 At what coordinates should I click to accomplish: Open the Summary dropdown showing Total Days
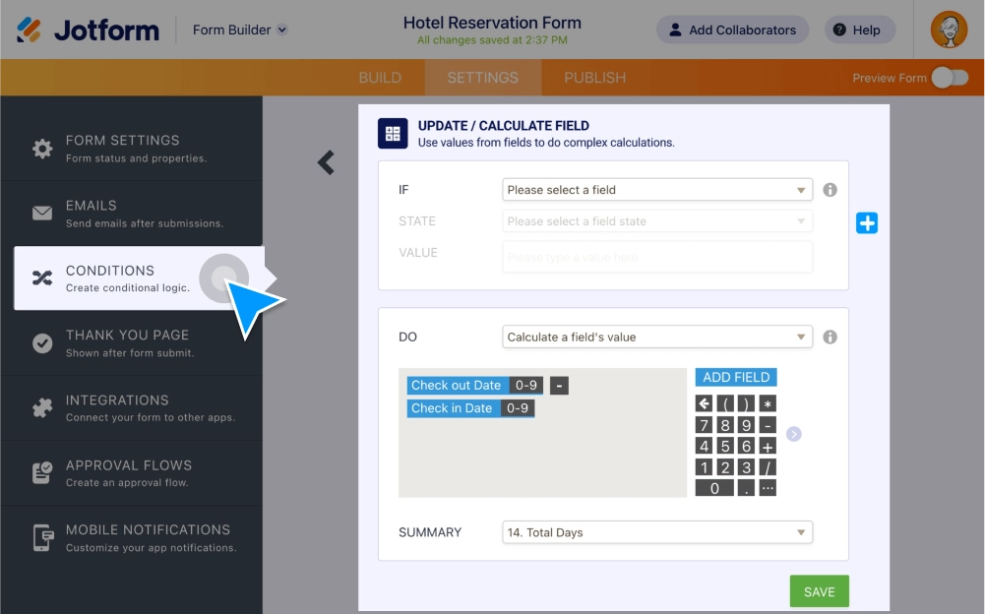tap(657, 532)
